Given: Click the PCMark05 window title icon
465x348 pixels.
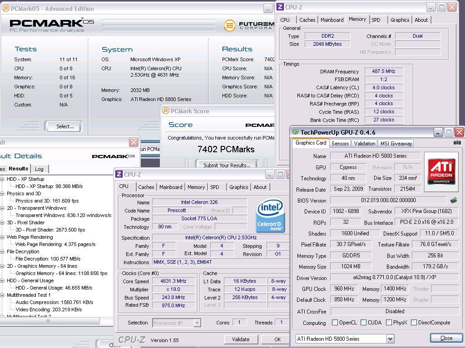Looking at the screenshot, I should pyautogui.click(x=5, y=9).
